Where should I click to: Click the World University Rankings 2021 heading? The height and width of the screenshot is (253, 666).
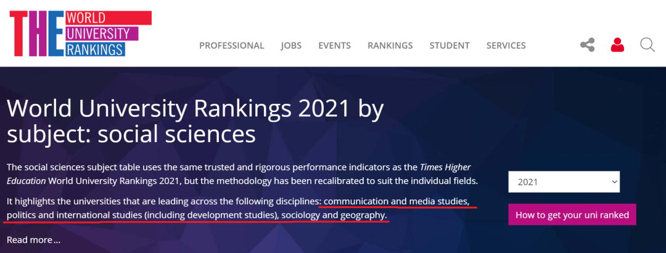195,122
